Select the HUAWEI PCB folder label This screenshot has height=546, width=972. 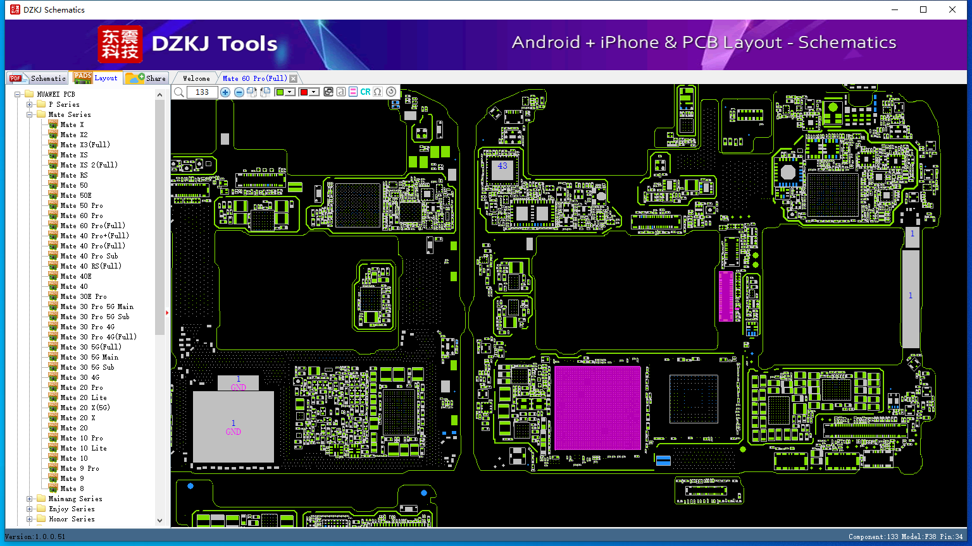(56, 95)
